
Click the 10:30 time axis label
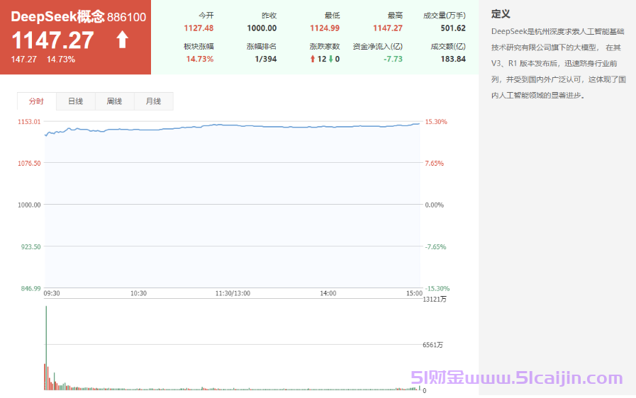coord(138,293)
